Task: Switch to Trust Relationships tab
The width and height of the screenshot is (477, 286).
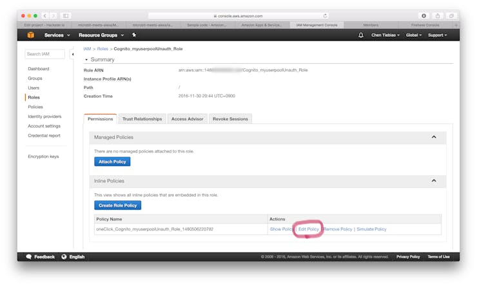Action: [x=142, y=119]
